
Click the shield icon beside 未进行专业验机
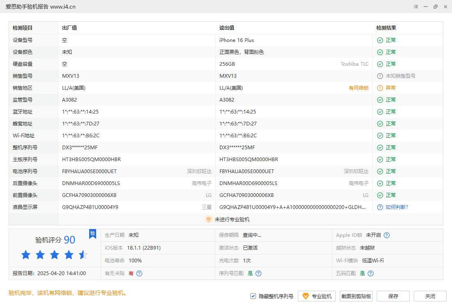(x=209, y=220)
